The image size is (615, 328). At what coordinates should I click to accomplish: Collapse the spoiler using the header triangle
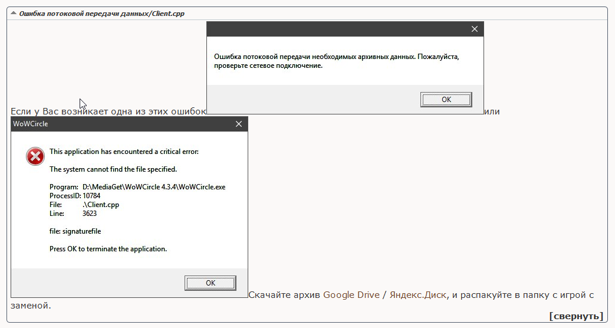tap(14, 13)
